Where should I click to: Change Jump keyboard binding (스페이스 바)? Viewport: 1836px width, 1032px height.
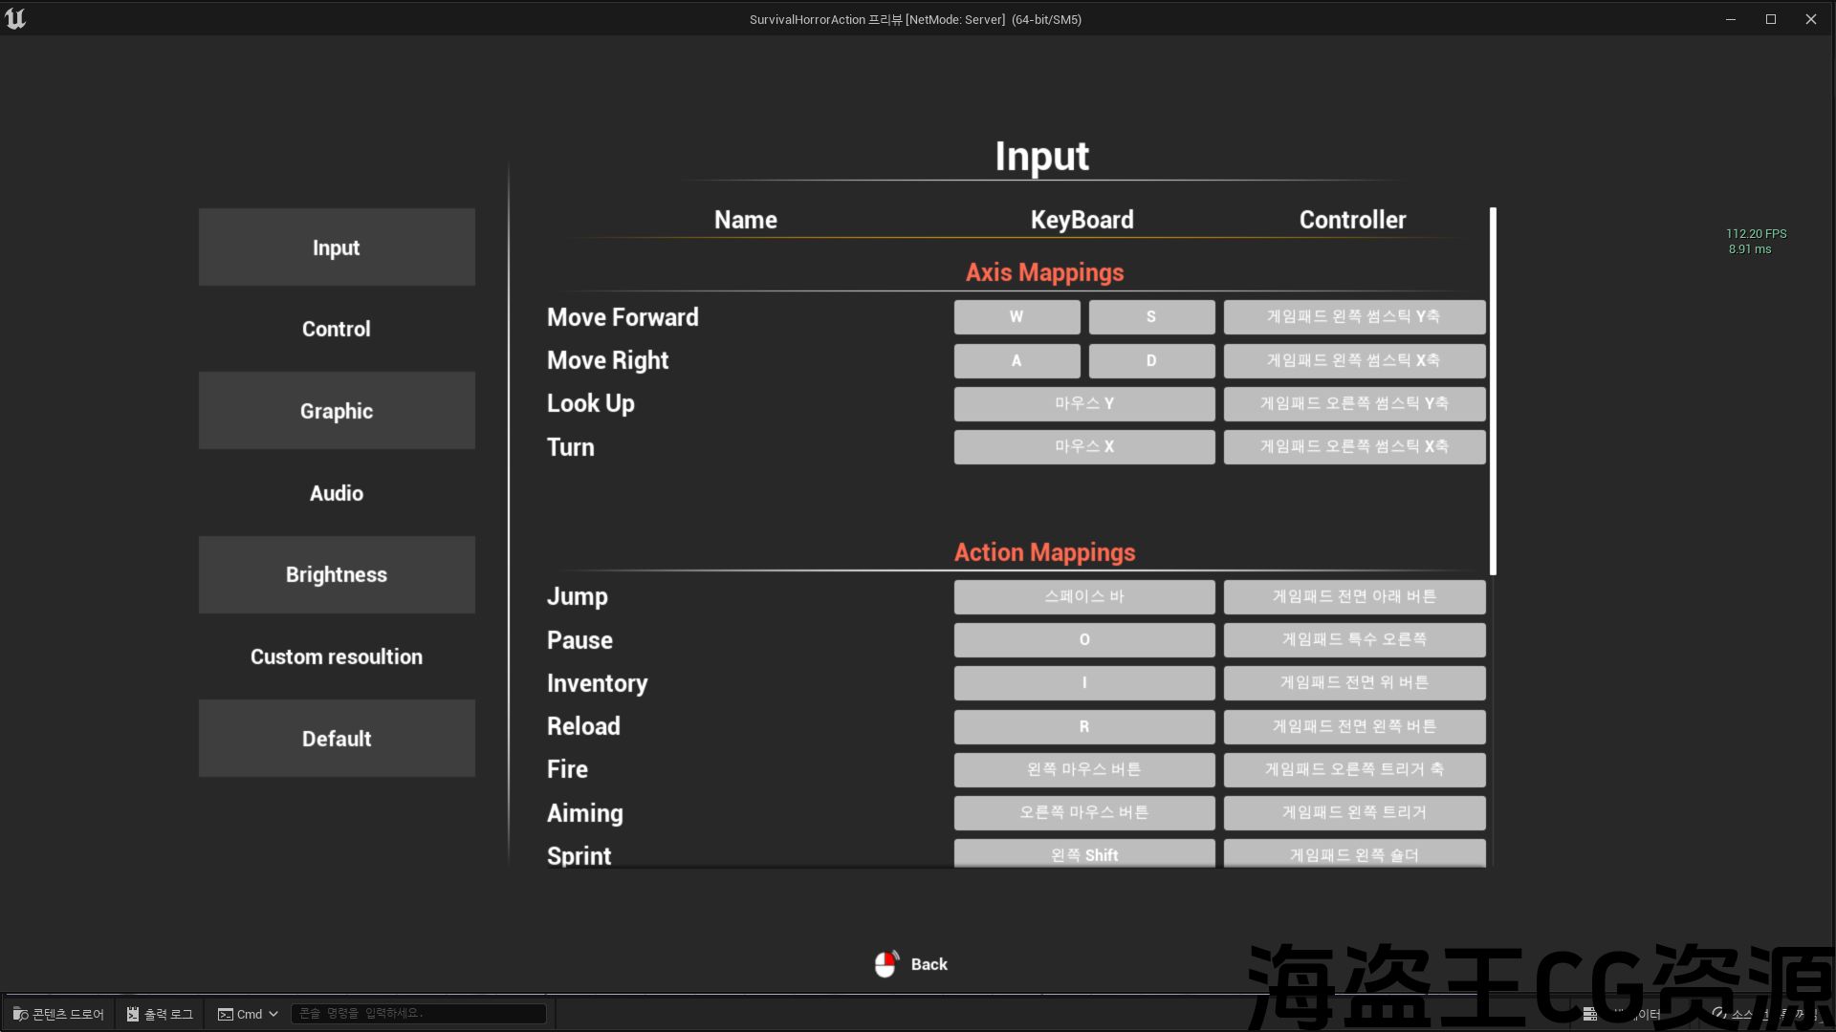1083,596
